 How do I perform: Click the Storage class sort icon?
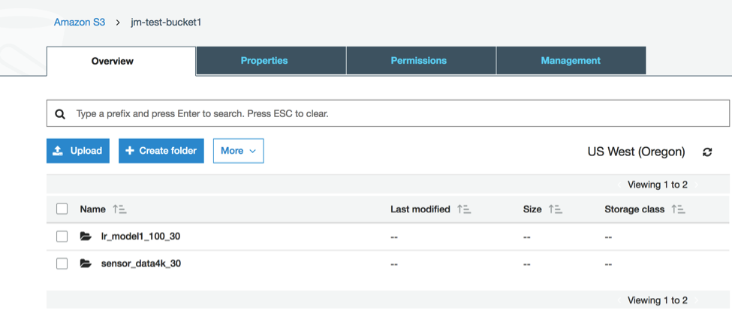click(678, 209)
